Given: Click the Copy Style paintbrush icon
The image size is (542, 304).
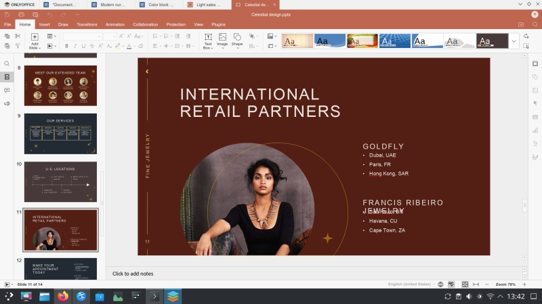Looking at the screenshot, I should pyautogui.click(x=18, y=46).
